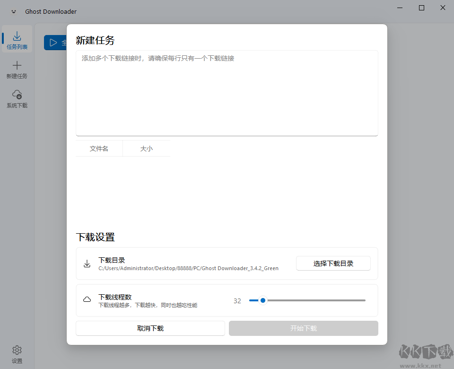The image size is (454, 369).
Task: Click the cloud icon beside 下载线程数
Action: pyautogui.click(x=87, y=299)
